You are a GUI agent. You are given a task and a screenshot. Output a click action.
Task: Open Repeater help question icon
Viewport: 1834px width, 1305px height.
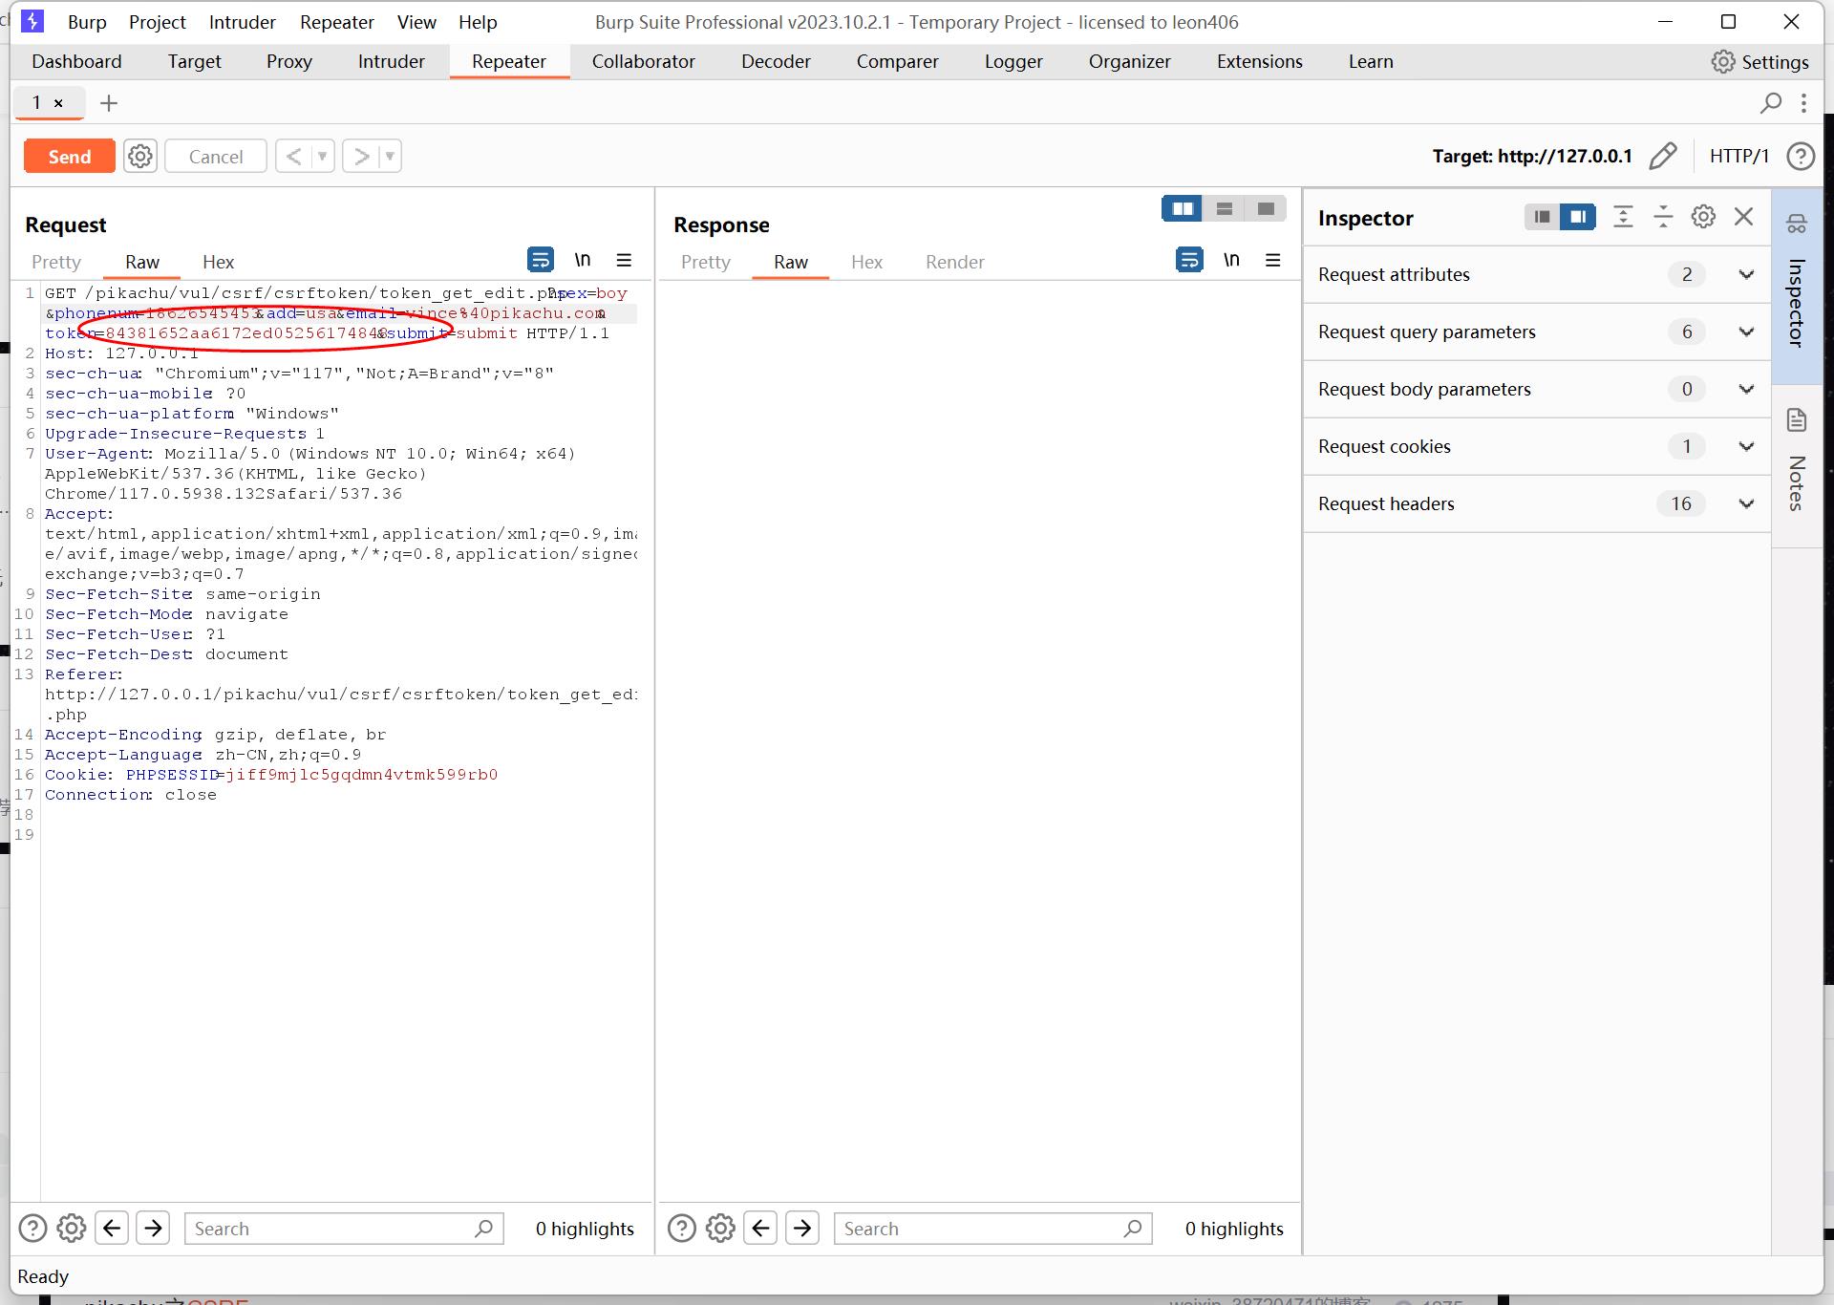pos(1801,156)
